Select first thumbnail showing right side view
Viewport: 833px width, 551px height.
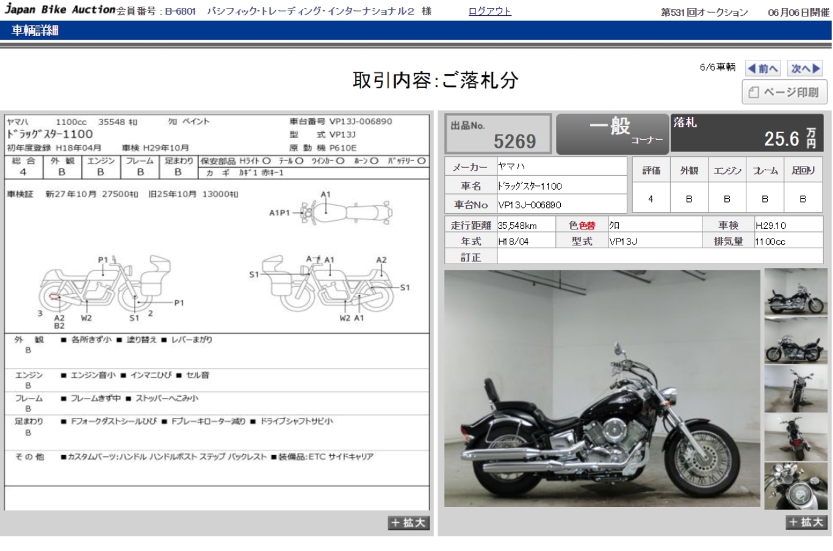(x=795, y=292)
